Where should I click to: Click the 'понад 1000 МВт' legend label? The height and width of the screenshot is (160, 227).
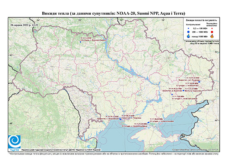click(x=199, y=36)
